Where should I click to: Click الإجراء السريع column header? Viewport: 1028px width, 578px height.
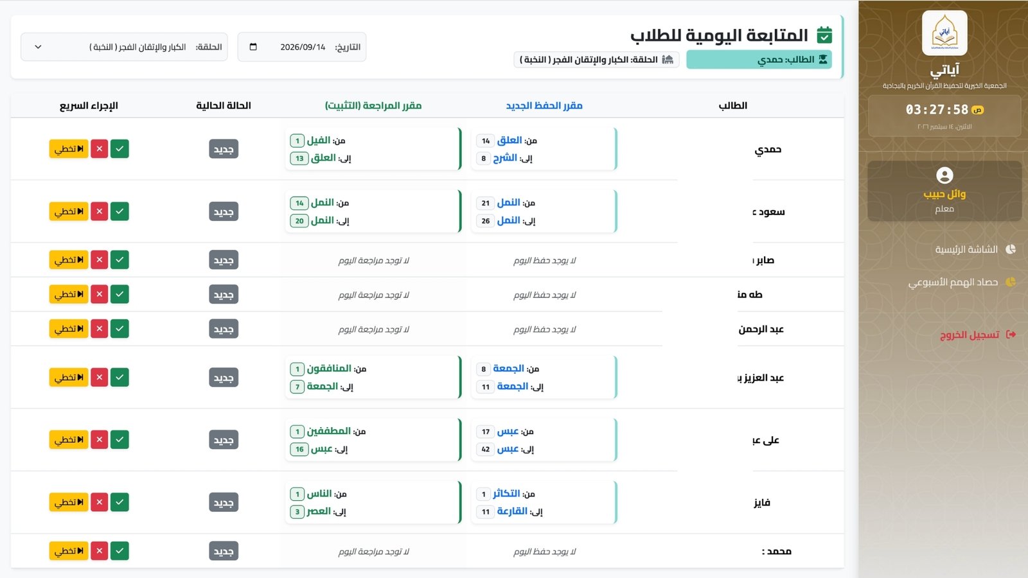point(89,105)
